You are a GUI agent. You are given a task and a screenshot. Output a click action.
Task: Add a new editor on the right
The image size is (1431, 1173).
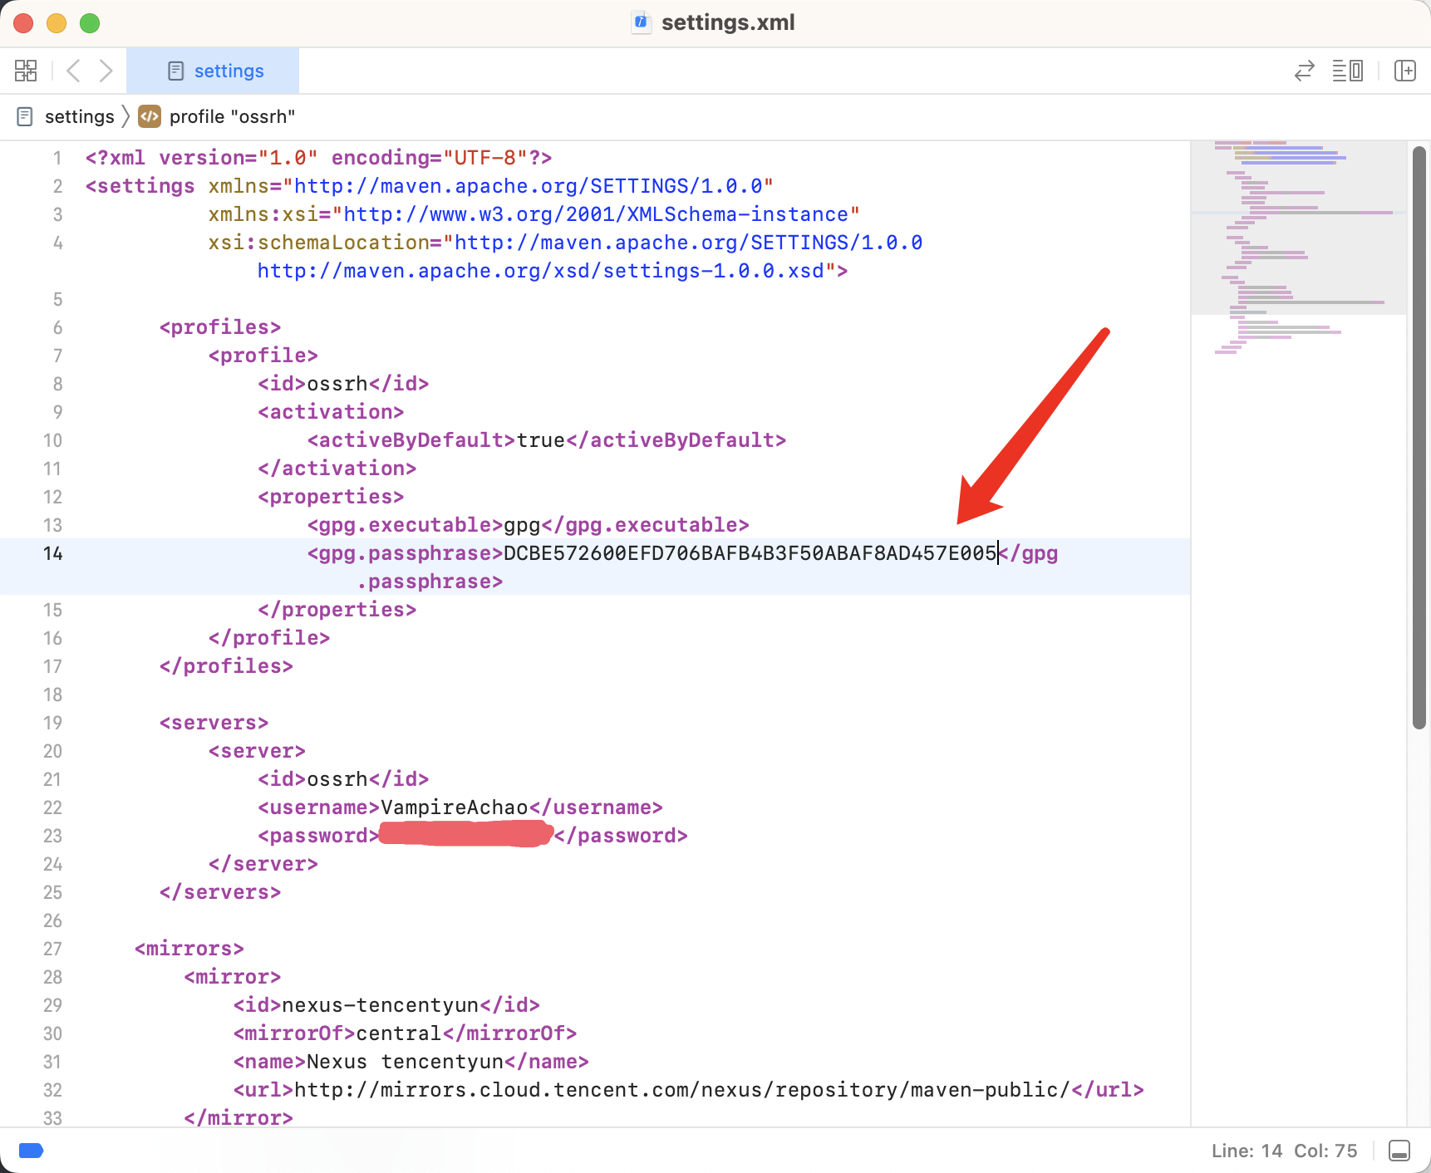[1404, 71]
